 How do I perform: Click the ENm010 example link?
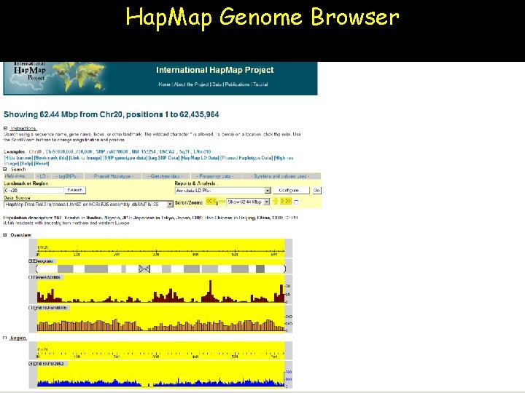[x=202, y=151]
